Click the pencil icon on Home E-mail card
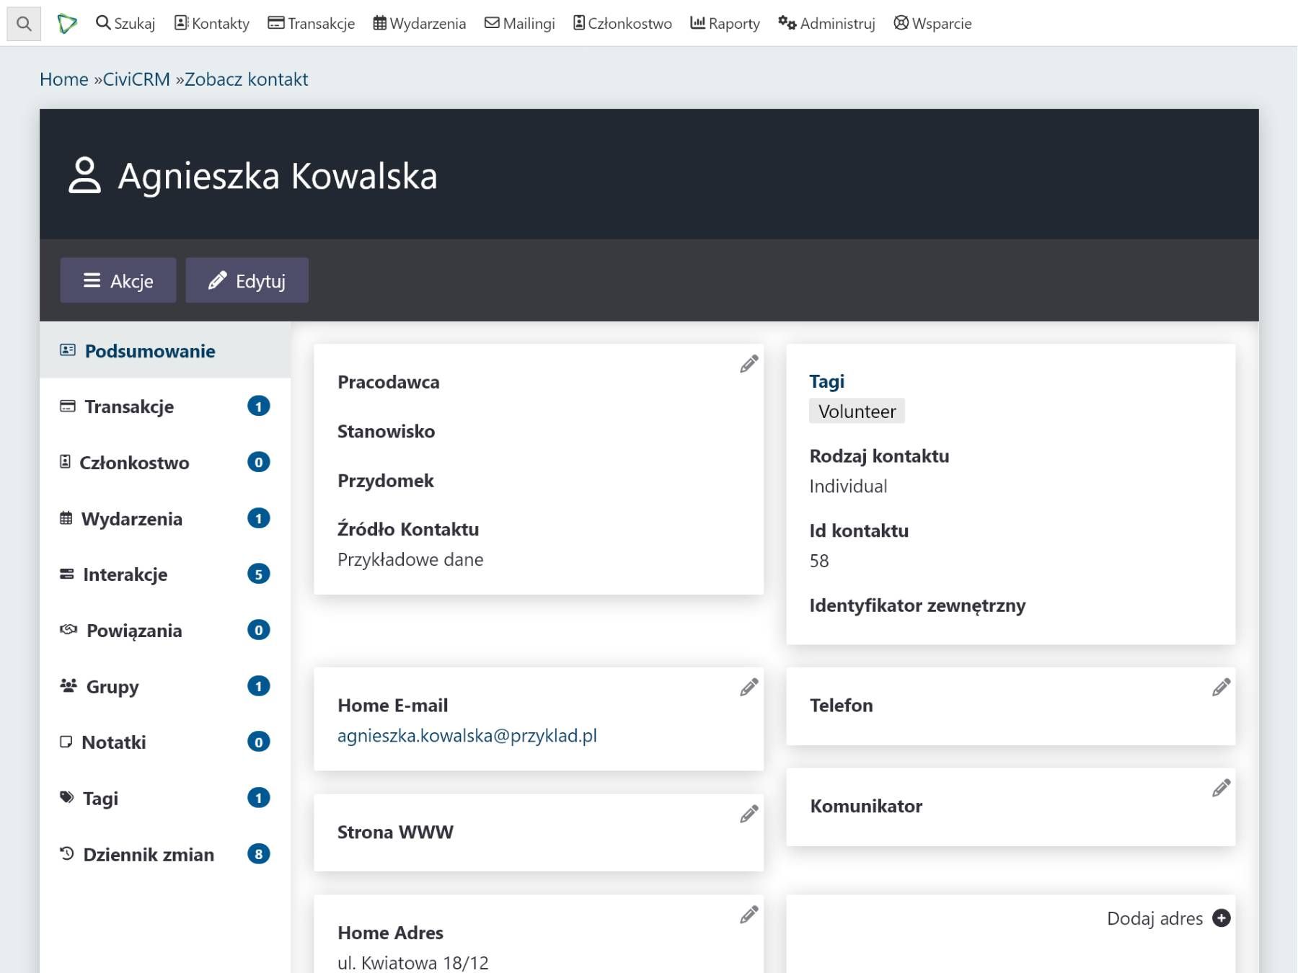This screenshot has height=973, width=1298. pos(749,688)
